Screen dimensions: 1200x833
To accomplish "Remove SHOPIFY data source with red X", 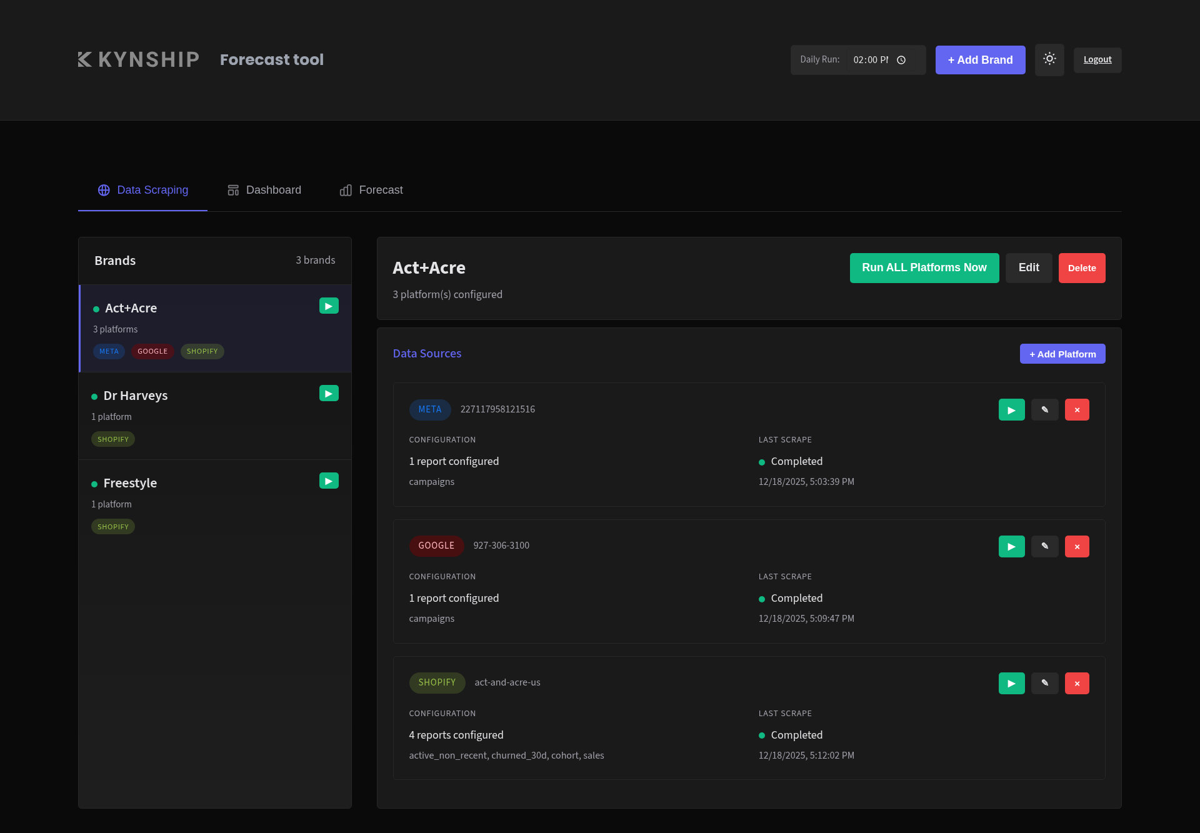I will coord(1077,682).
